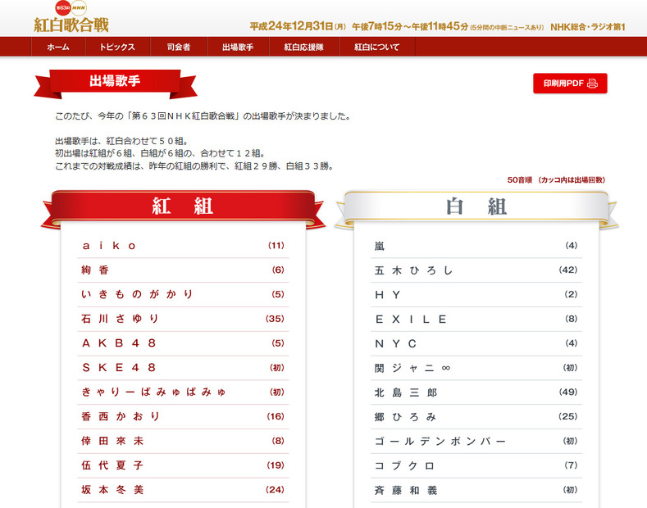Click 嵐 in the 白組 list
Viewport: 647px width, 508px height.
476,246
